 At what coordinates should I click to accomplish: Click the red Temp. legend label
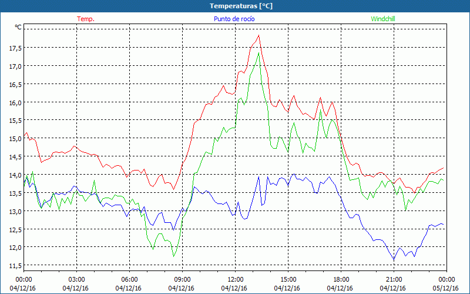(86, 19)
